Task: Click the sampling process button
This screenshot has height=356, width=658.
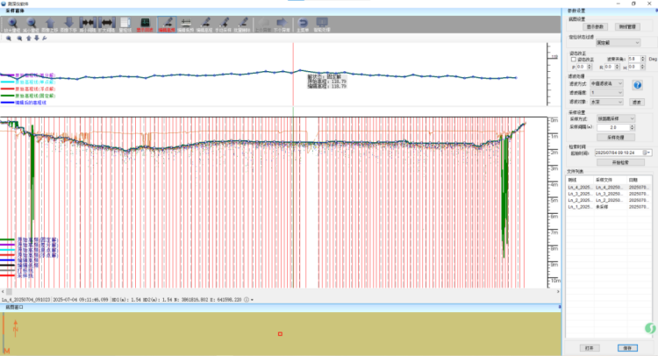Action: tap(616, 137)
